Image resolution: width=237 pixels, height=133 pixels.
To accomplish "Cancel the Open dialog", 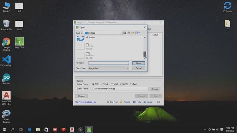I will pos(138,68).
